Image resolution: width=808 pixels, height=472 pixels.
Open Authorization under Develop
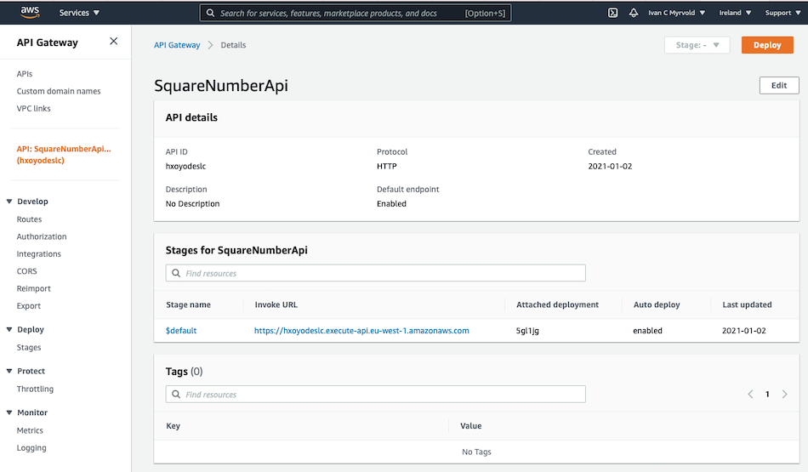(x=42, y=237)
